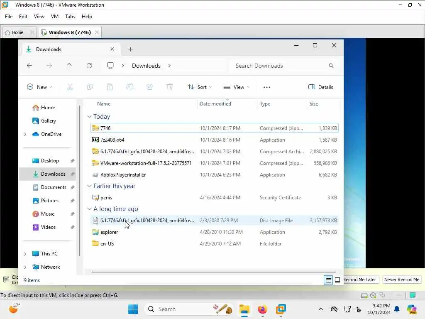Open Music quick access folder
Image resolution: width=425 pixels, height=319 pixels.
click(x=47, y=214)
